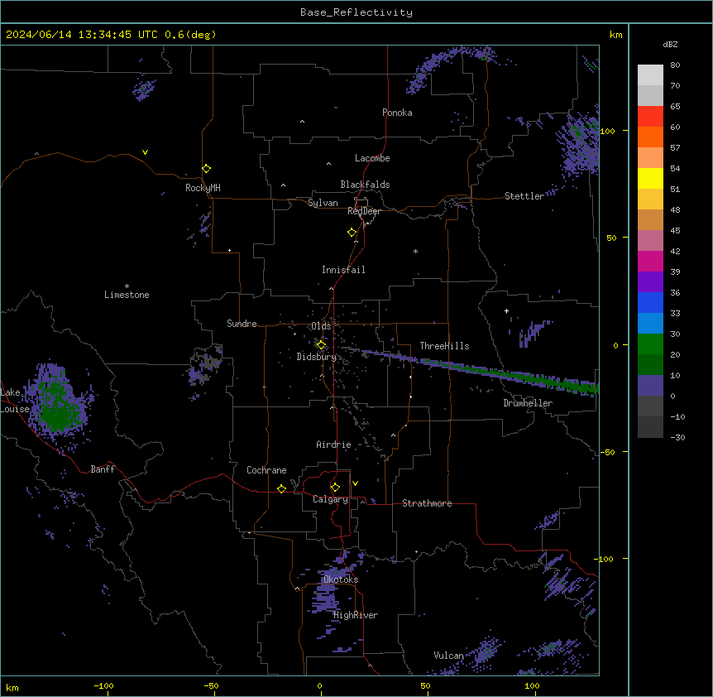Click the Strathmore label
Screen dimensions: 713x697
click(427, 503)
